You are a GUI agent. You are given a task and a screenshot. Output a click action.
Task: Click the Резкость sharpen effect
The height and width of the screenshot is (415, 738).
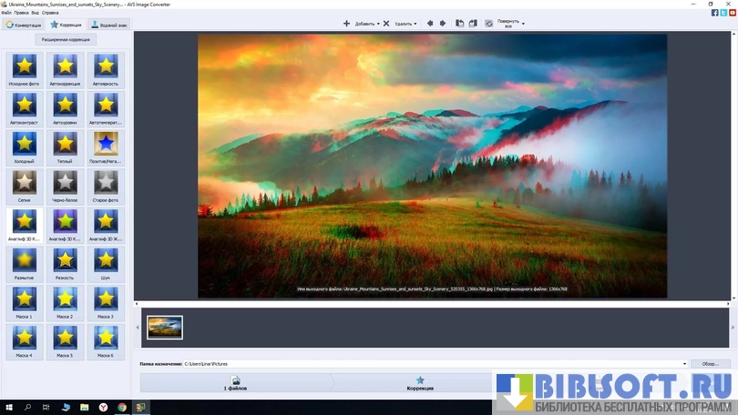click(65, 261)
